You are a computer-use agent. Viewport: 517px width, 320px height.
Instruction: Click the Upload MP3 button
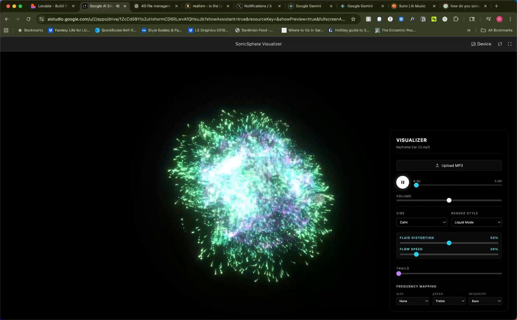(x=449, y=165)
